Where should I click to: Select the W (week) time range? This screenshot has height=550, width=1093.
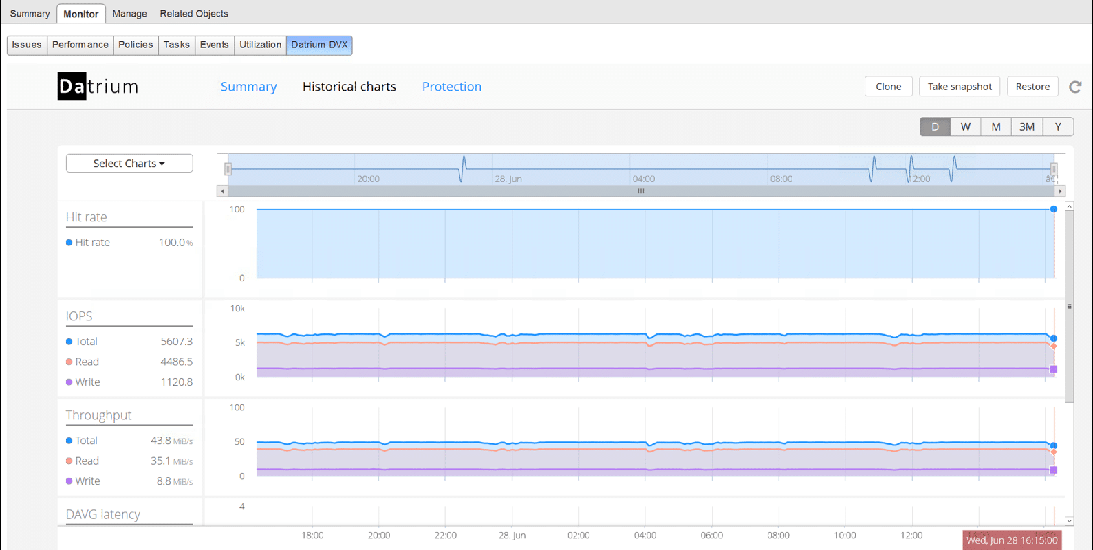(x=966, y=126)
